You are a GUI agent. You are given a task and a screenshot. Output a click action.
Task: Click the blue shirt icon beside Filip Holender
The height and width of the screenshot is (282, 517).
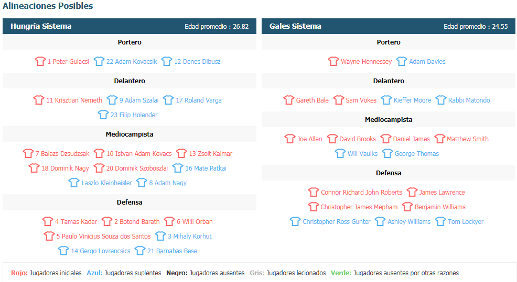[x=103, y=115]
